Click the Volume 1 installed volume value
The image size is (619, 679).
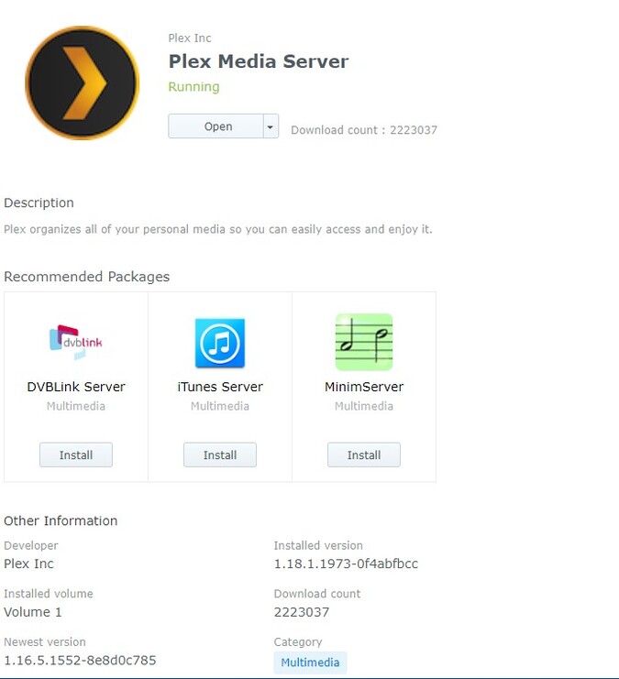point(32,612)
